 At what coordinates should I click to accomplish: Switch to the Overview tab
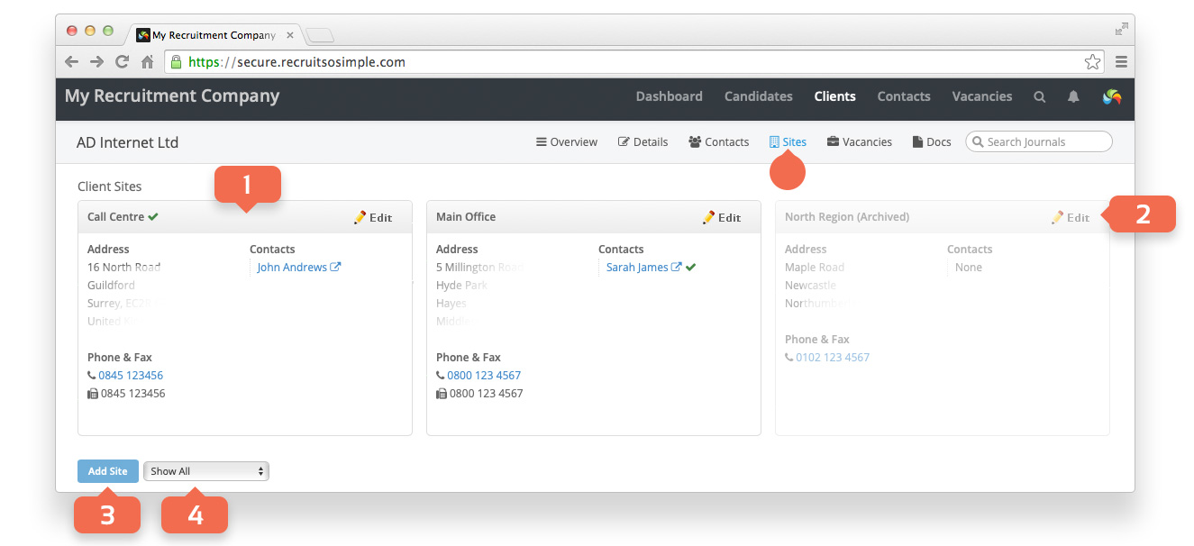coord(567,142)
